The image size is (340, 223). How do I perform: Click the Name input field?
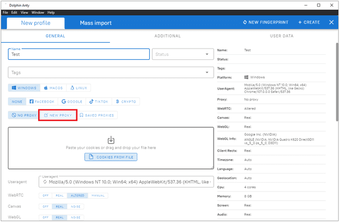tap(79, 54)
